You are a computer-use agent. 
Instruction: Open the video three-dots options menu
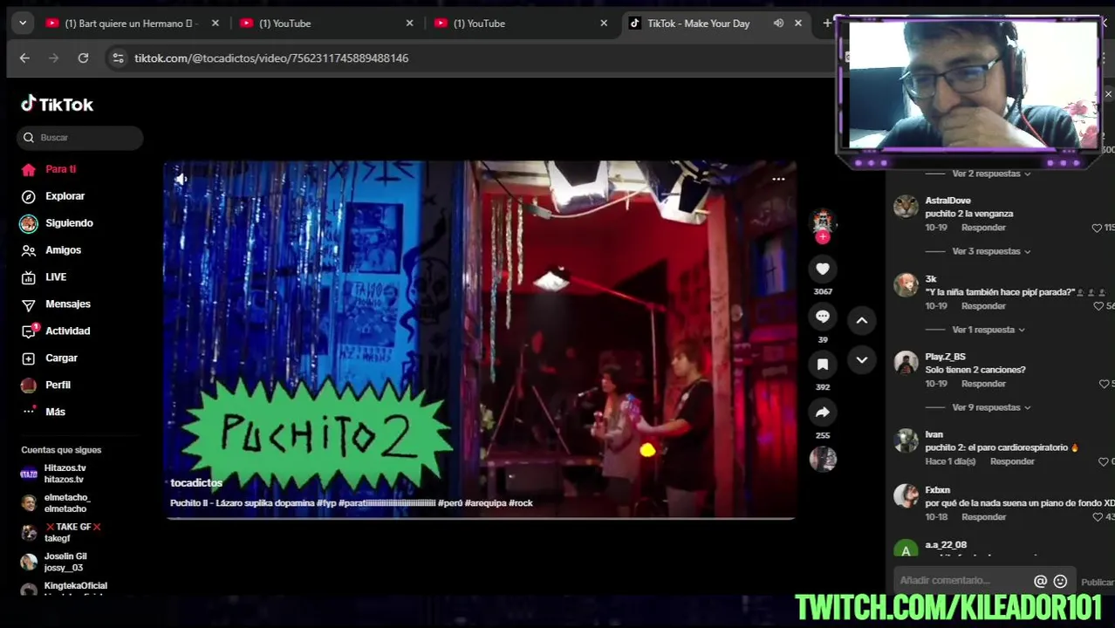pos(778,179)
